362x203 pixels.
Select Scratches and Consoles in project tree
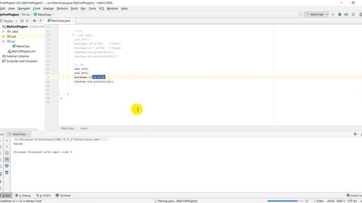click(20, 61)
